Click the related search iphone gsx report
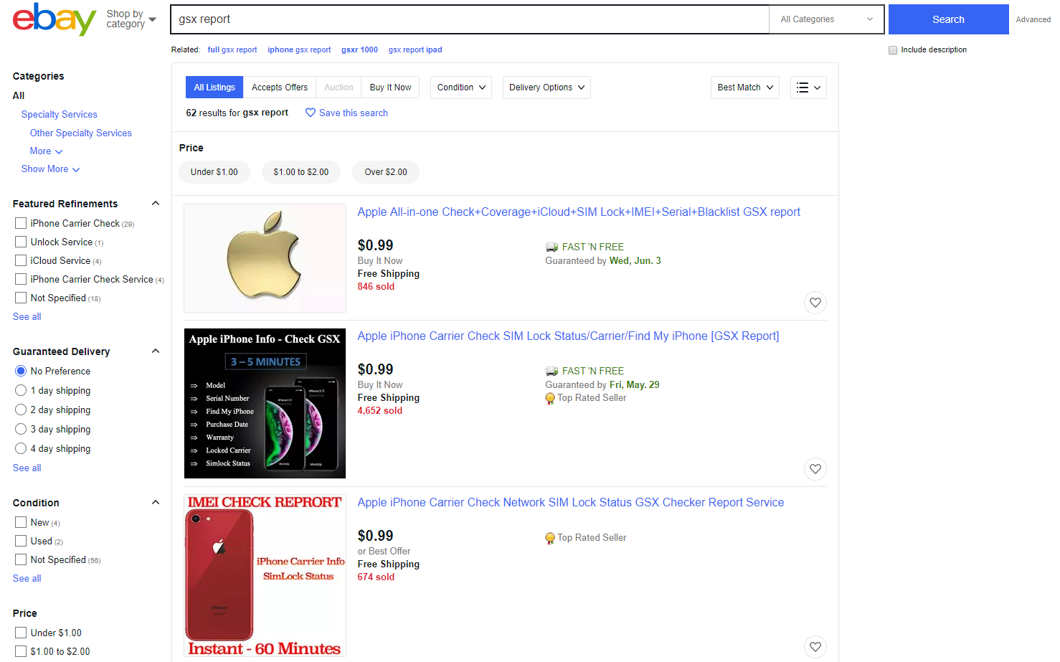 299,50
